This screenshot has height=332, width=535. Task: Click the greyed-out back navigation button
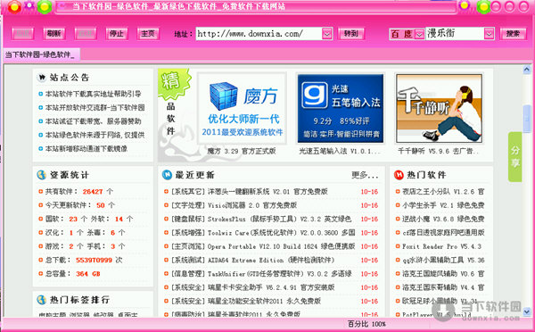(x=23, y=34)
